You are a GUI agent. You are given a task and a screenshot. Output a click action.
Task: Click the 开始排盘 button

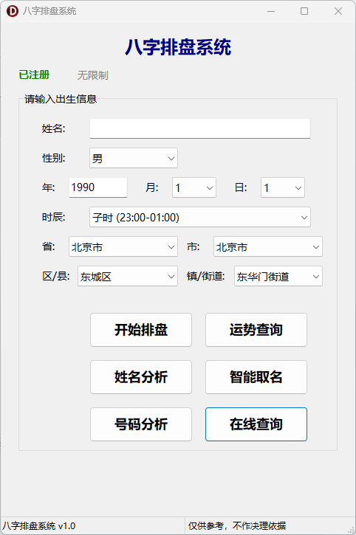(x=141, y=330)
